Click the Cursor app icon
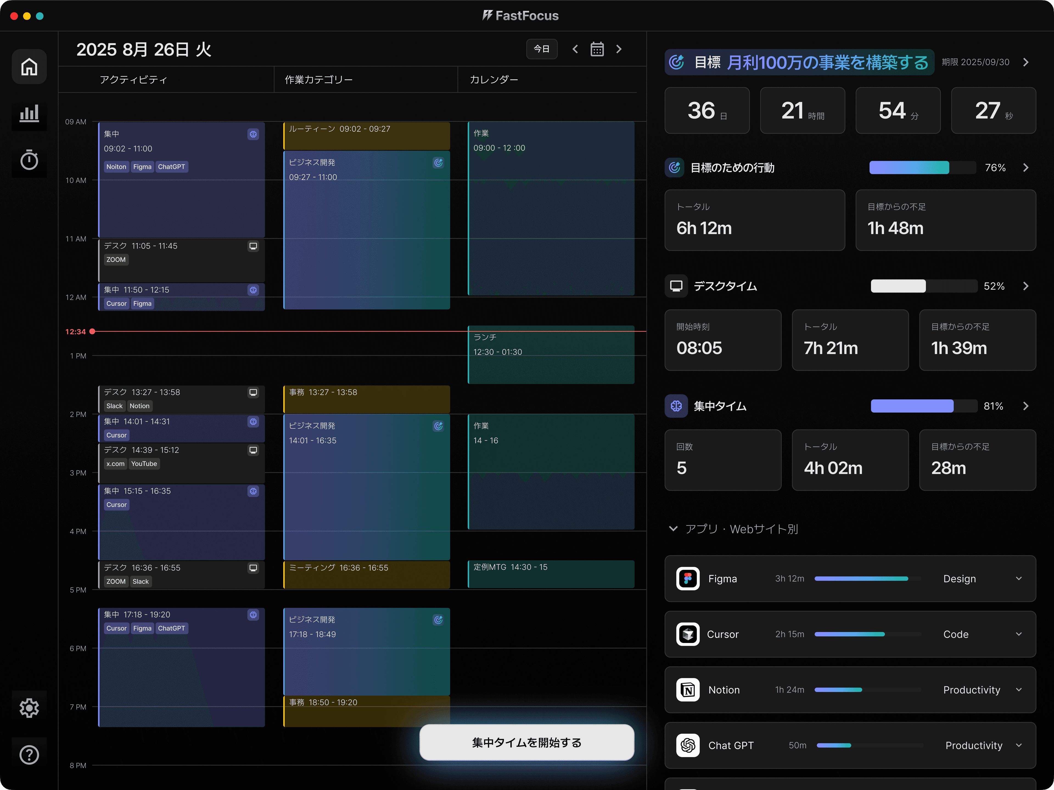Viewport: 1054px width, 790px height. tap(688, 634)
